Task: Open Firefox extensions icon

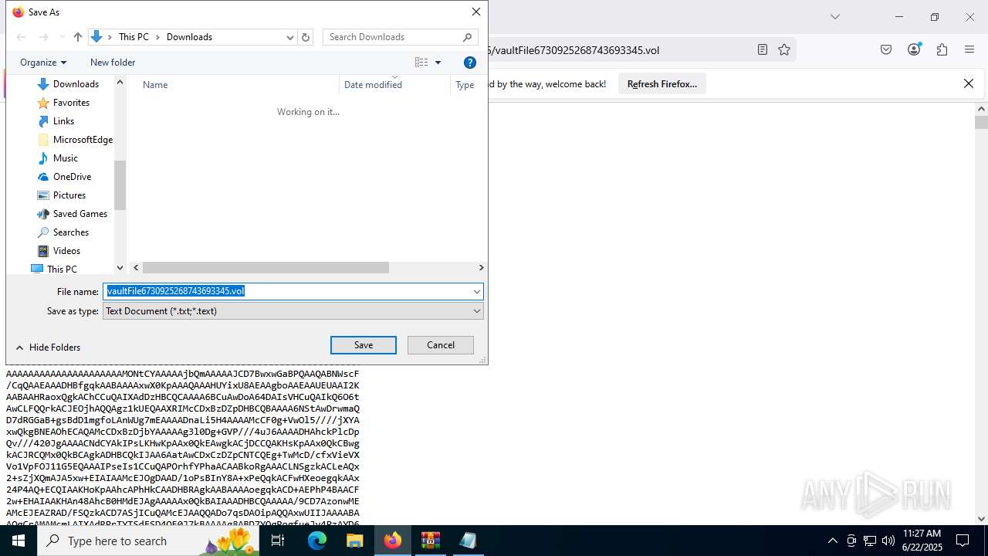Action: tap(942, 49)
